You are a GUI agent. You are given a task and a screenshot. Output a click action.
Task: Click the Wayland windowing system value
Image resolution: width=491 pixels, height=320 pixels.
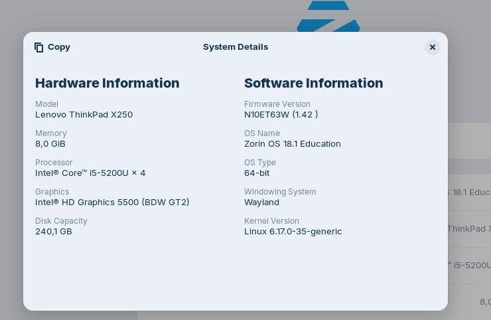(262, 202)
